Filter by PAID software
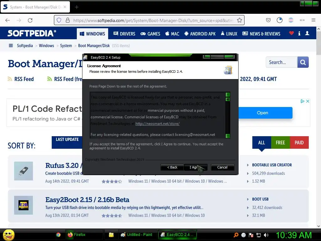321x241 pixels. (x=299, y=142)
